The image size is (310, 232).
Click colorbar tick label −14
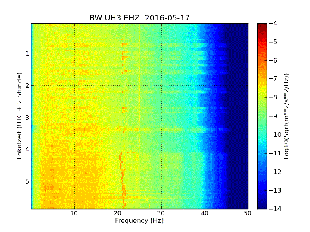275,209
